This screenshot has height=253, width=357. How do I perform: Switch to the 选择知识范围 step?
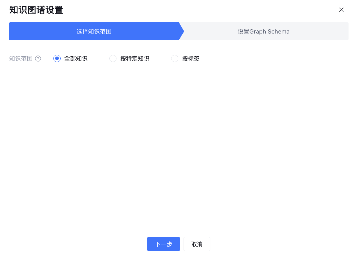[x=94, y=32]
